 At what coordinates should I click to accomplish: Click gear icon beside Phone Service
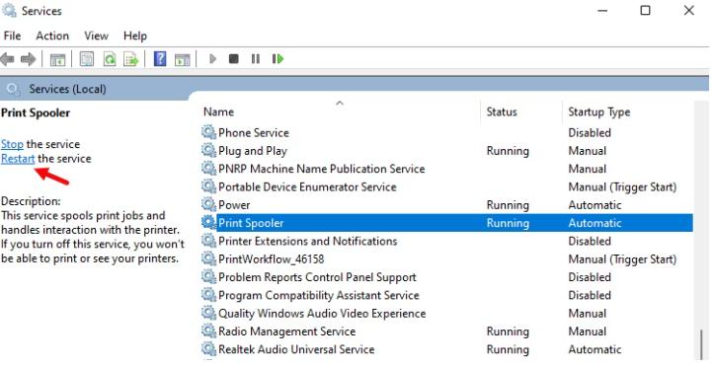pos(208,132)
